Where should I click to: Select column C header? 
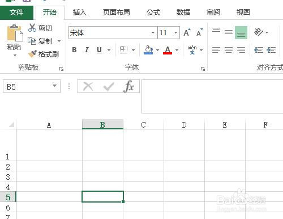[x=144, y=125]
